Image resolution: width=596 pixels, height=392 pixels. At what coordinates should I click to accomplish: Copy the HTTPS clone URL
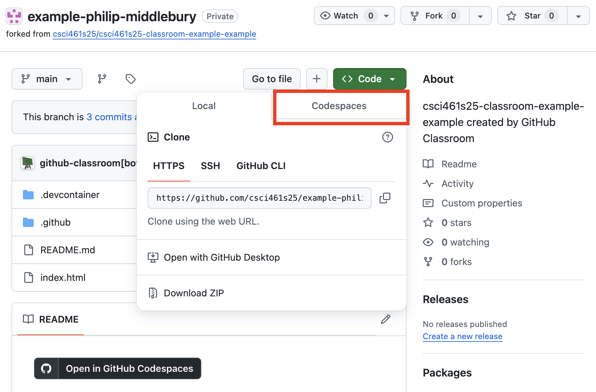385,198
